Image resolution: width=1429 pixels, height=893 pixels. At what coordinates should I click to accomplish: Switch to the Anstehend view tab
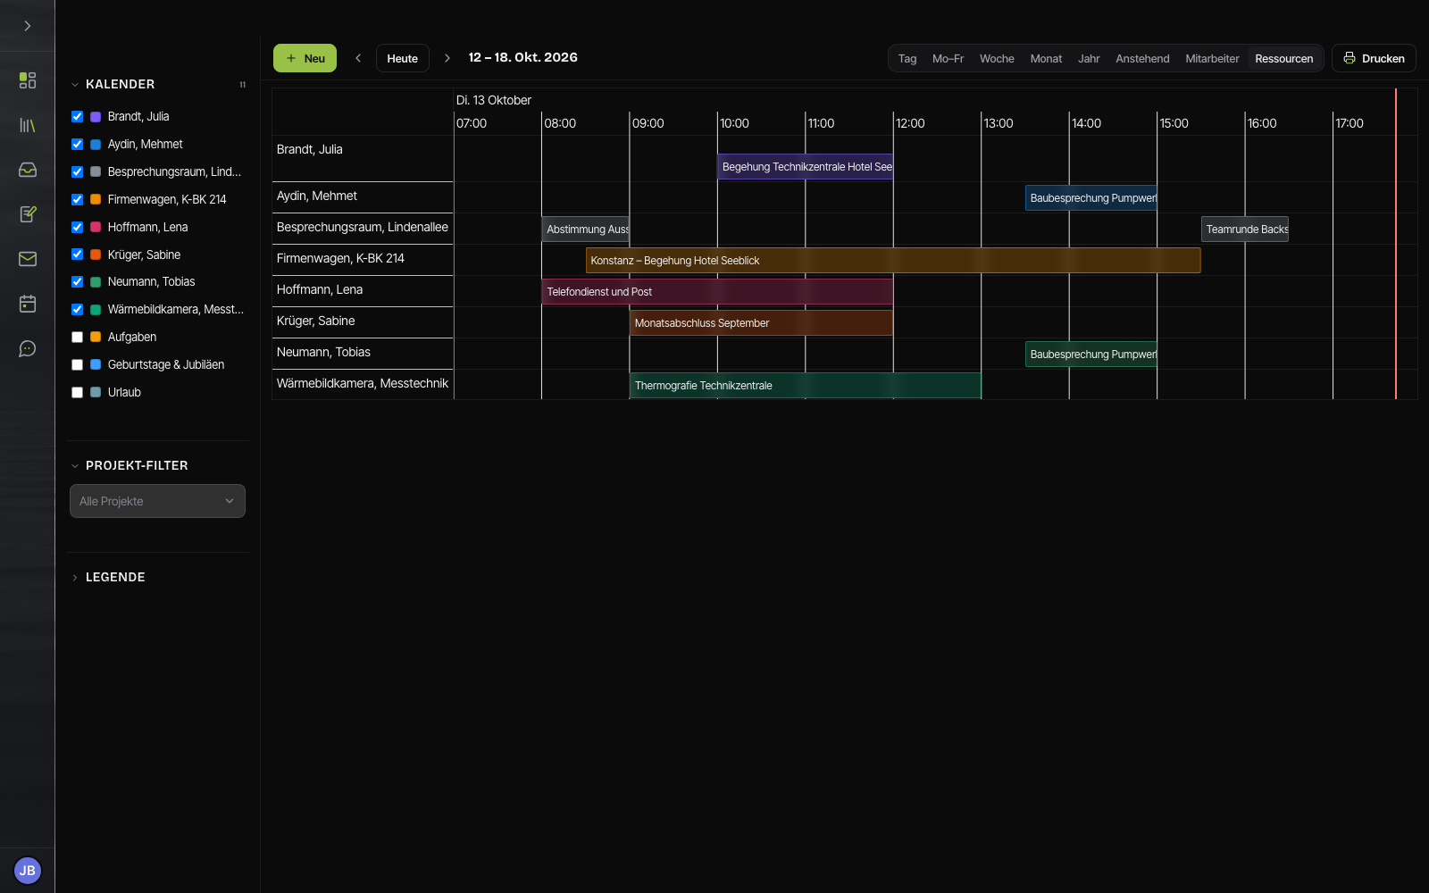[x=1142, y=58]
